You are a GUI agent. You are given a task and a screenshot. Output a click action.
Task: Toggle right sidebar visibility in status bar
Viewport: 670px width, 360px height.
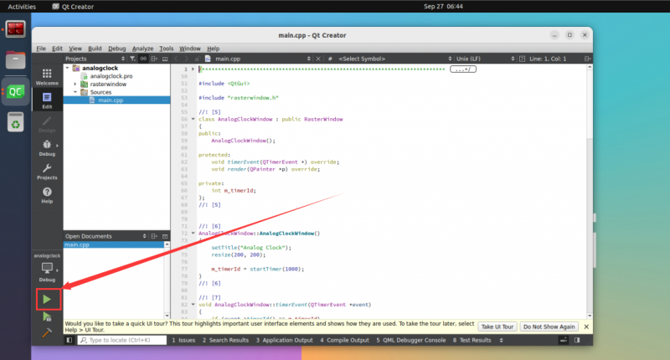[x=577, y=340]
